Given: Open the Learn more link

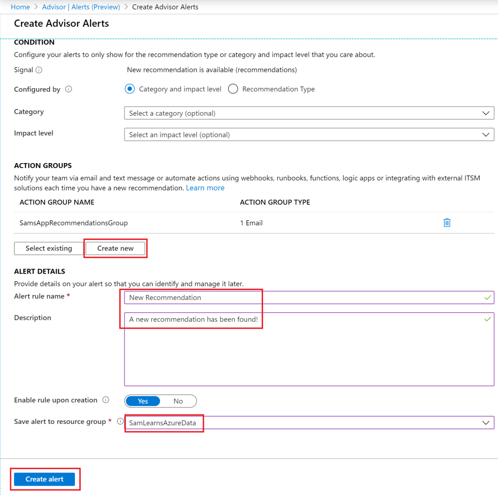Looking at the screenshot, I should [205, 188].
